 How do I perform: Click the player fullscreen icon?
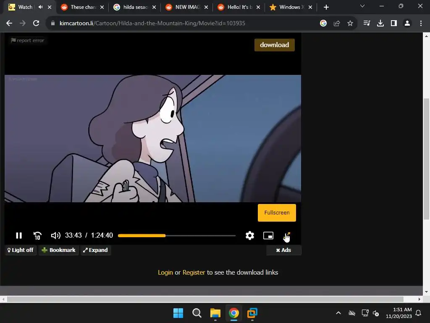coord(286,236)
